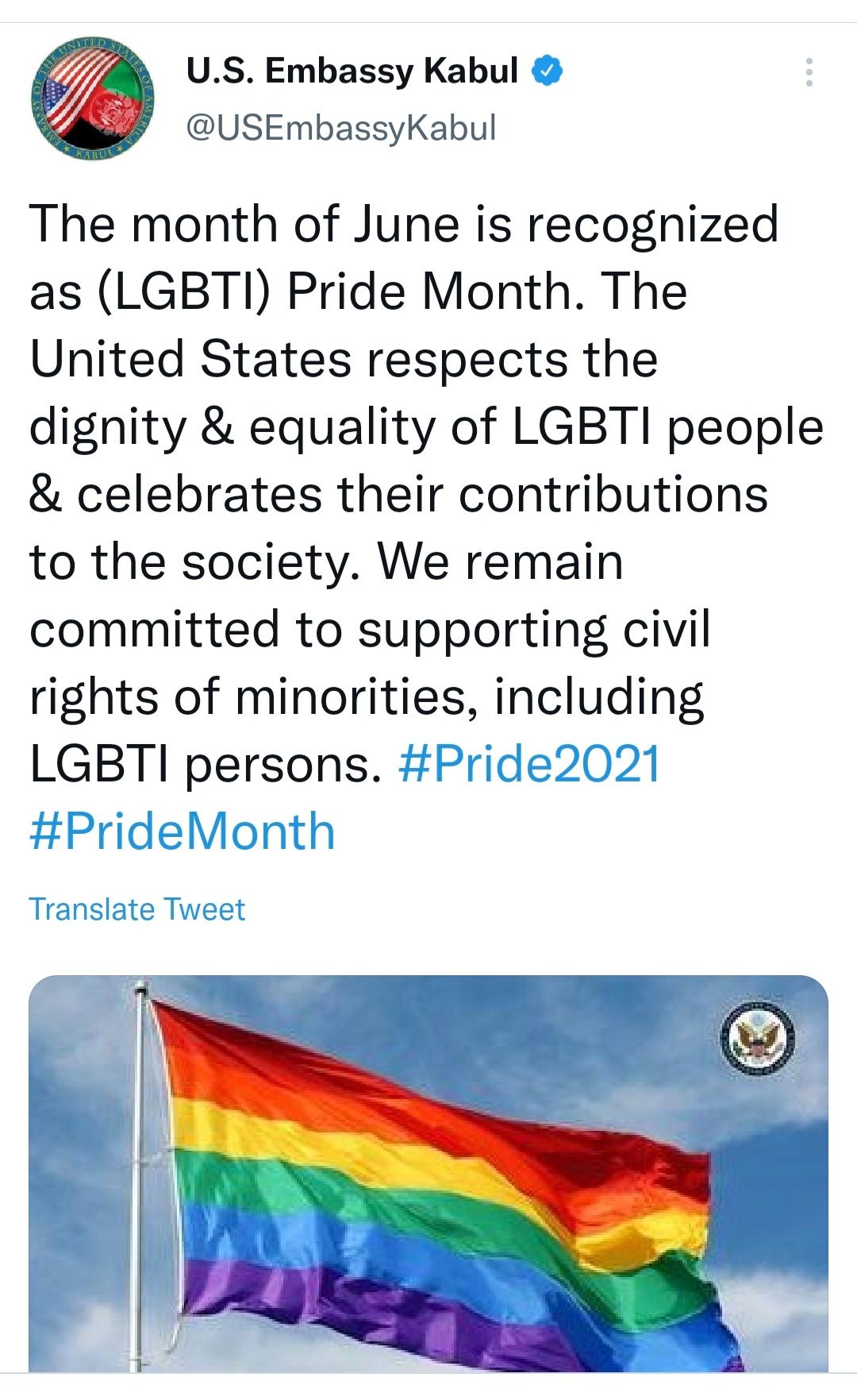Open the @USEmbassyKabul handle link
This screenshot has height=1389, width=857.
[340, 128]
